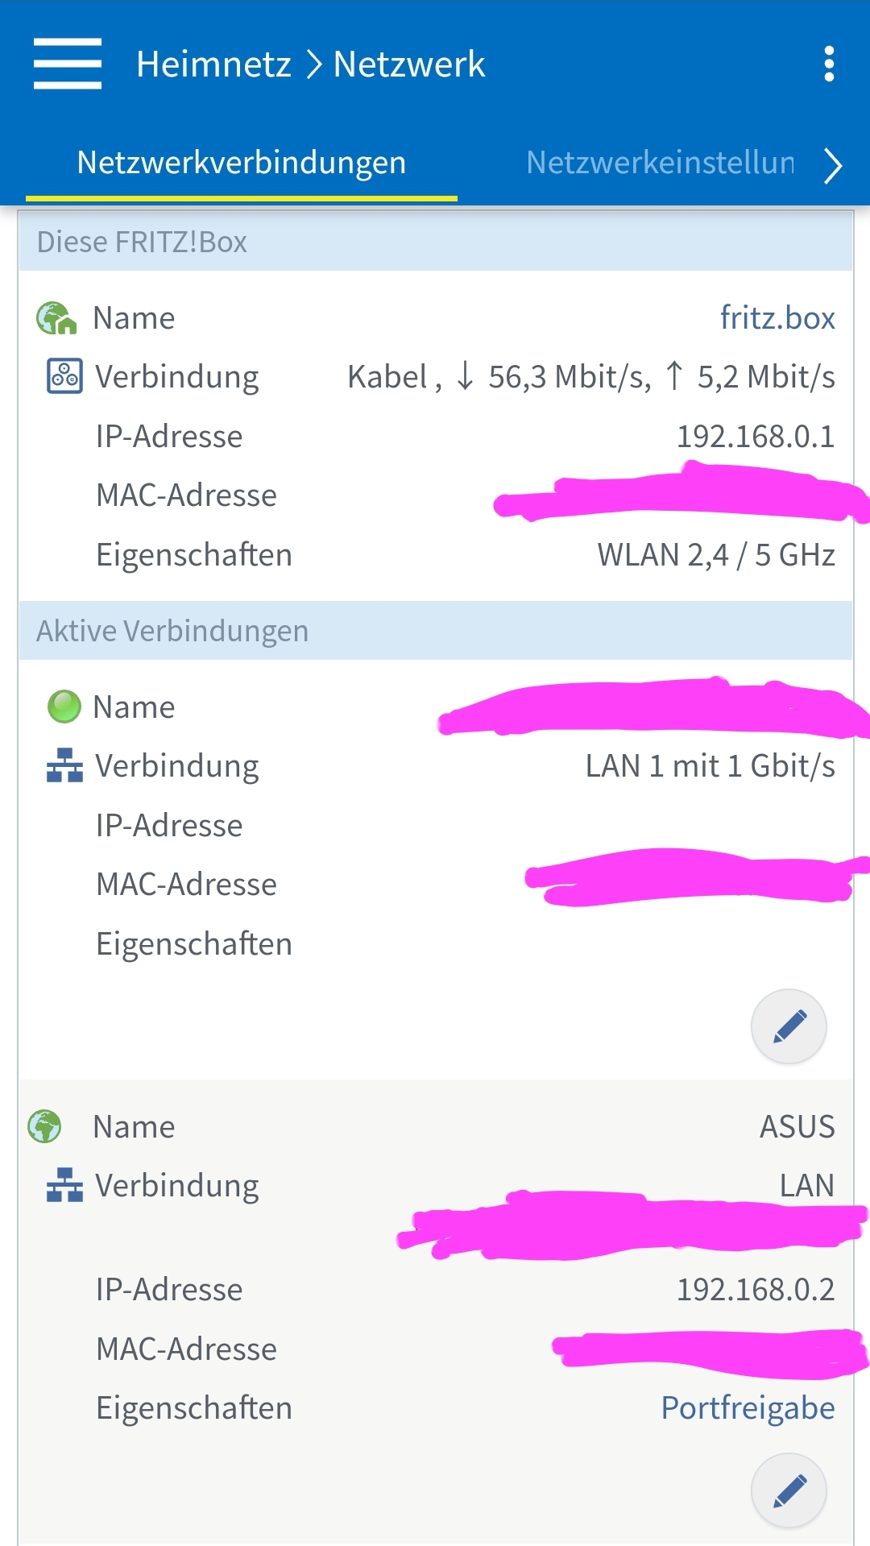Screen dimensions: 870x1546
Task: Tap the globe icon beside ASUS name
Action: click(44, 1126)
